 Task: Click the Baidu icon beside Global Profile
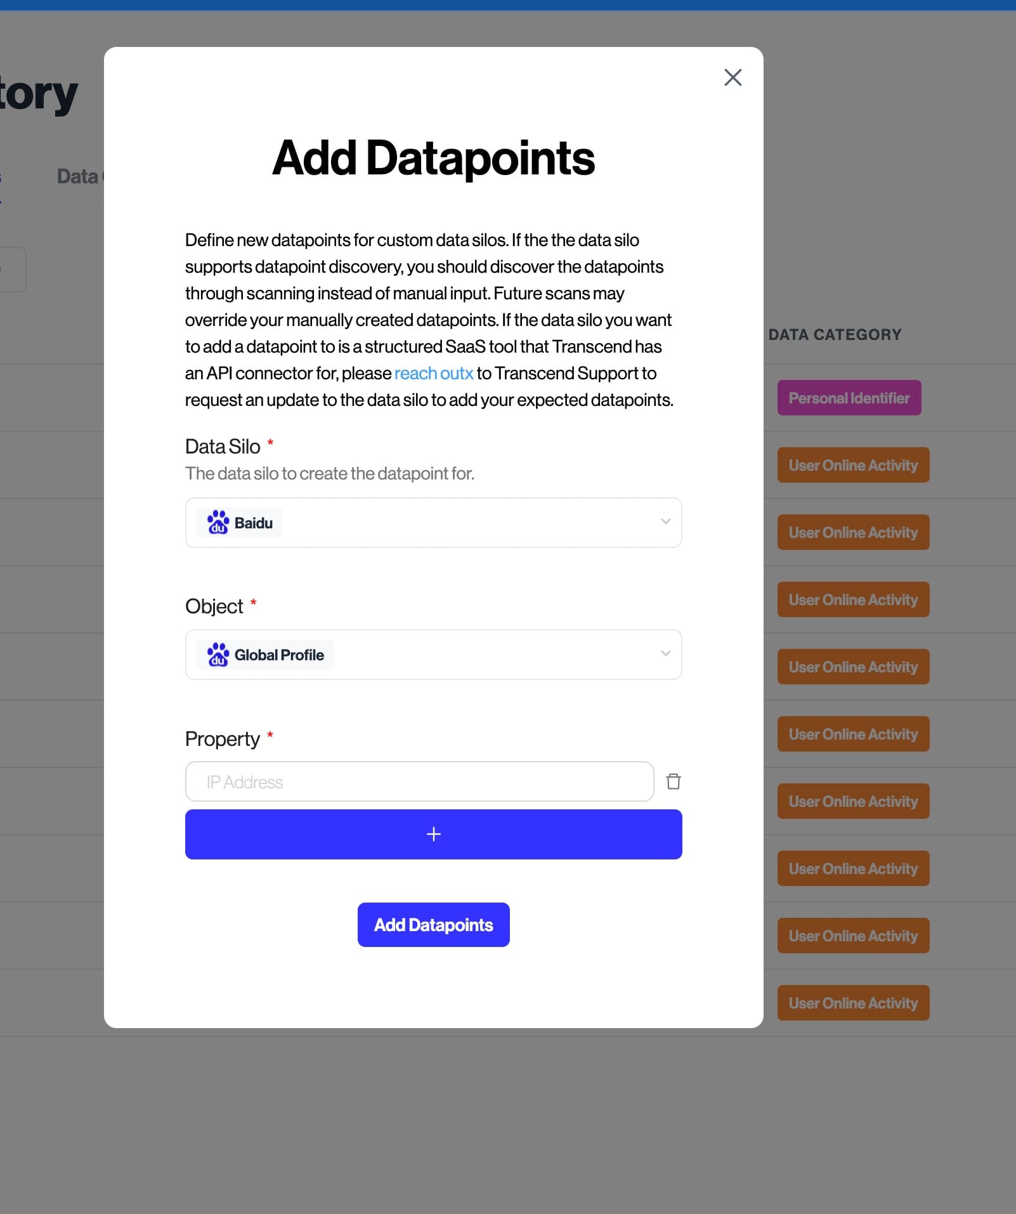(218, 655)
